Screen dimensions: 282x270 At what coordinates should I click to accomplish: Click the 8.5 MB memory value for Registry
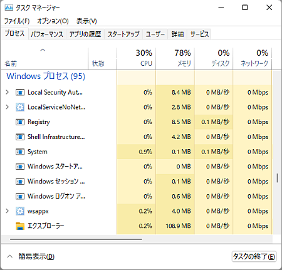tap(181, 122)
